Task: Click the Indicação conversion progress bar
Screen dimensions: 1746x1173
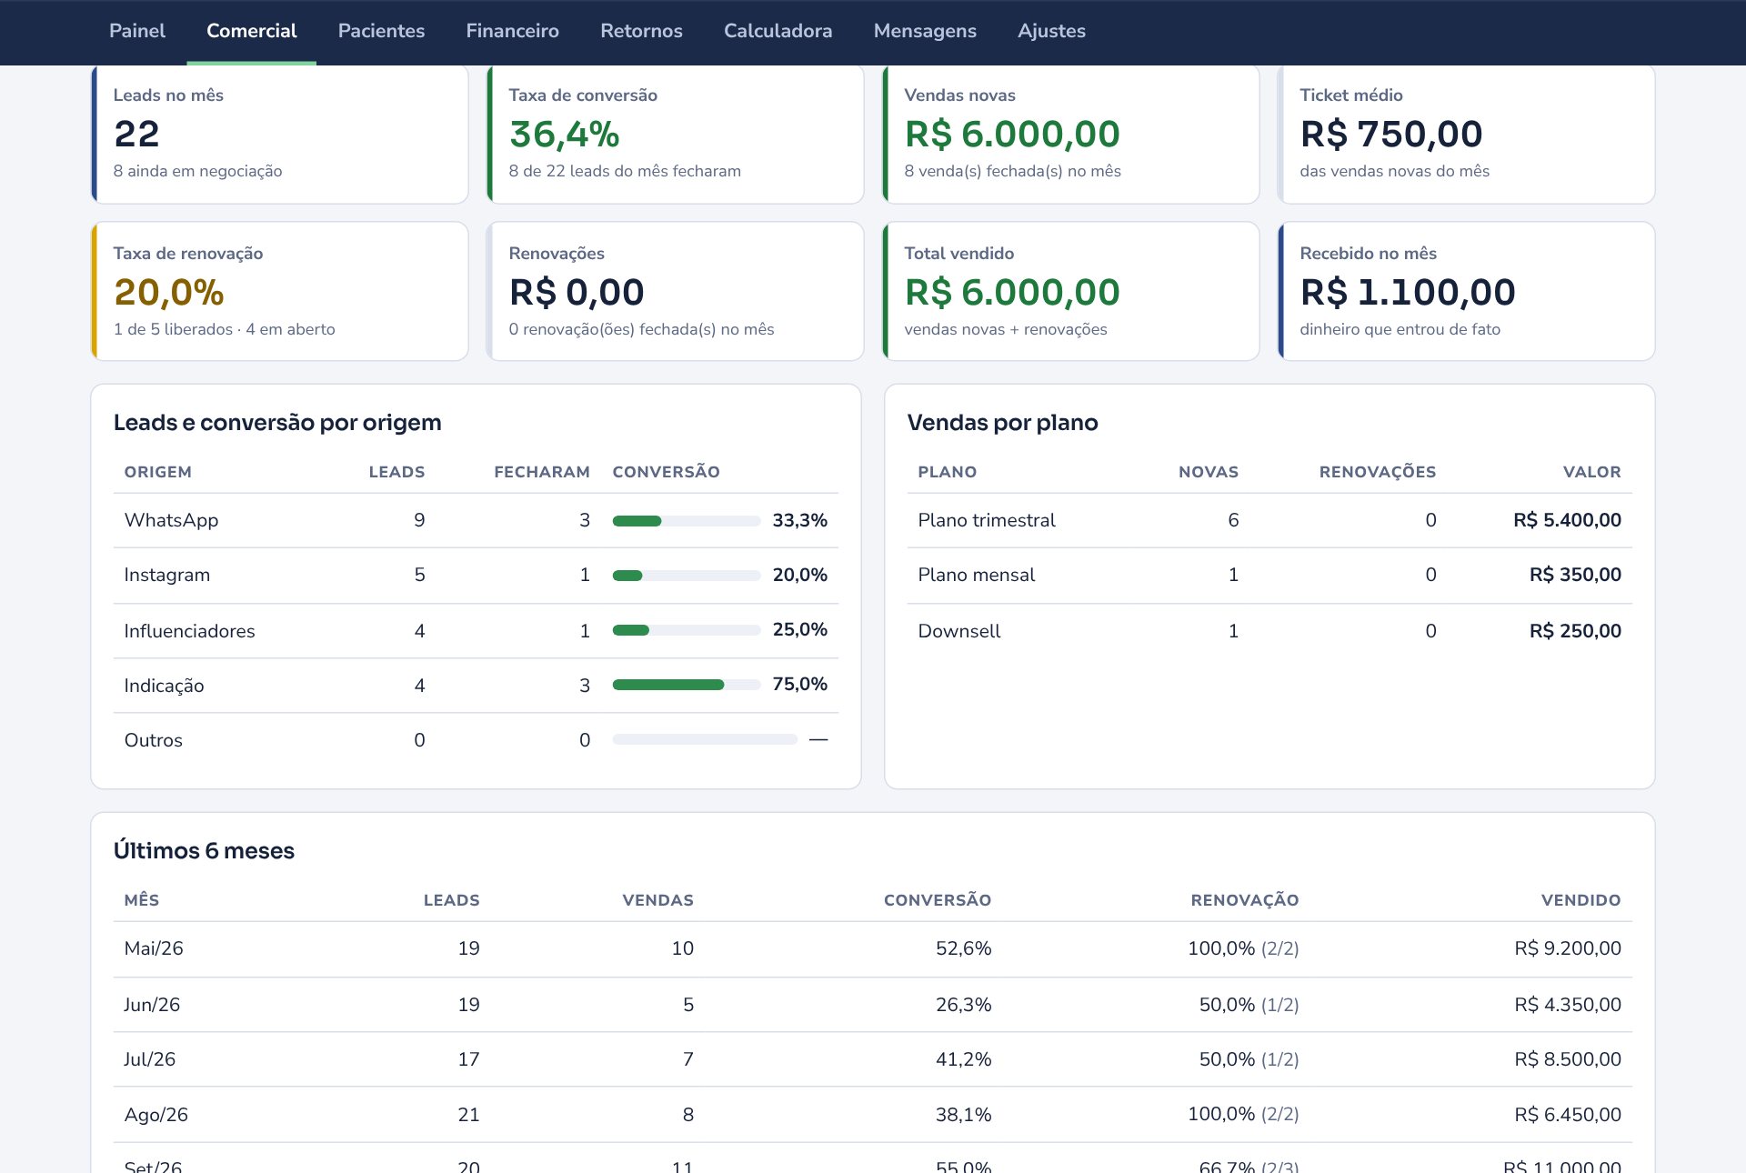Action: pyautogui.click(x=687, y=685)
